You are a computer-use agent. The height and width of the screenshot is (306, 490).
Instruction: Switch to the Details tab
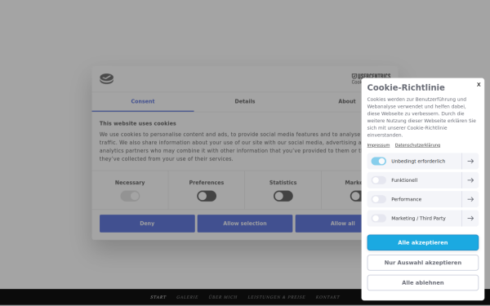coord(245,101)
